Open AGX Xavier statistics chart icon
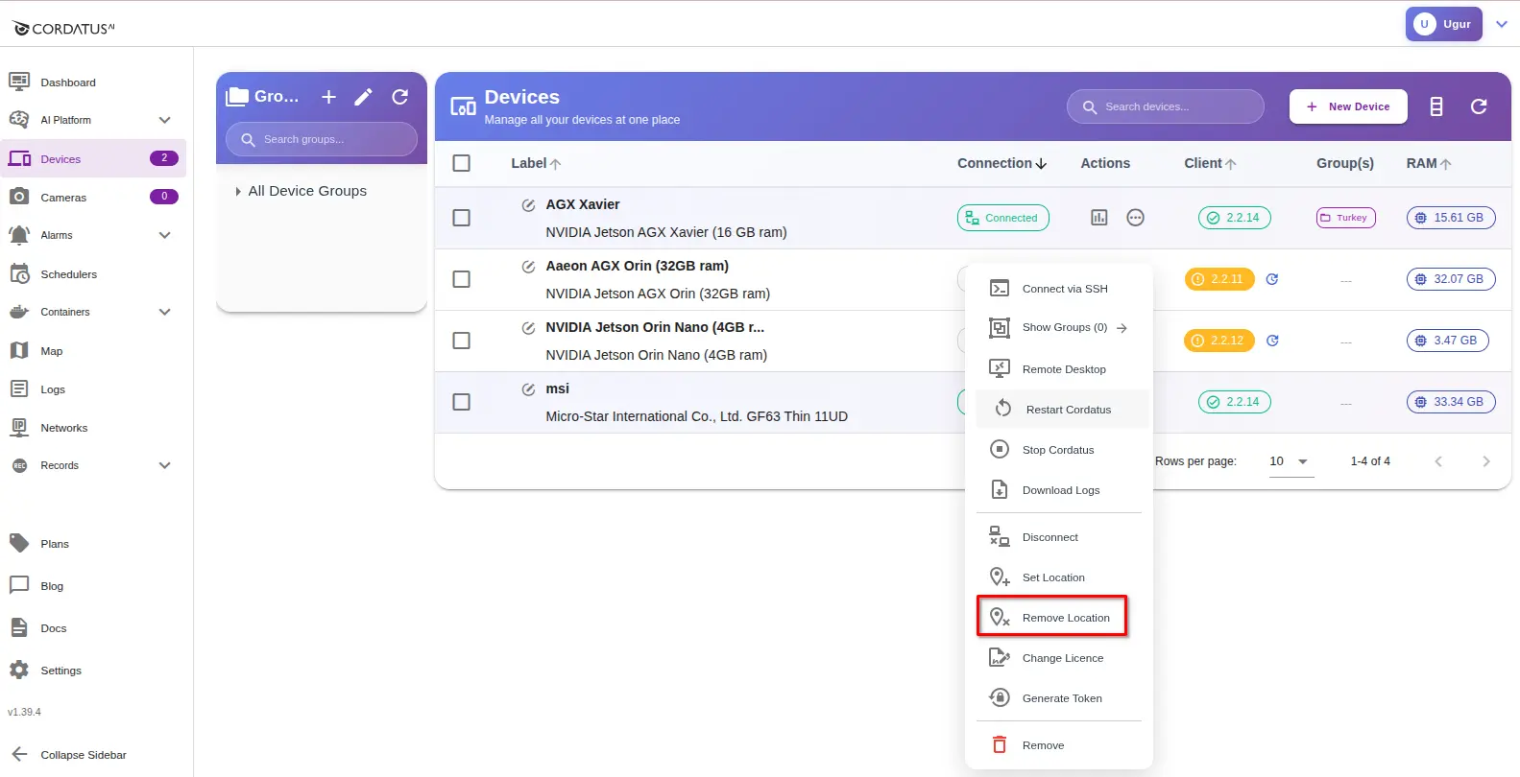This screenshot has height=777, width=1520. (x=1099, y=218)
